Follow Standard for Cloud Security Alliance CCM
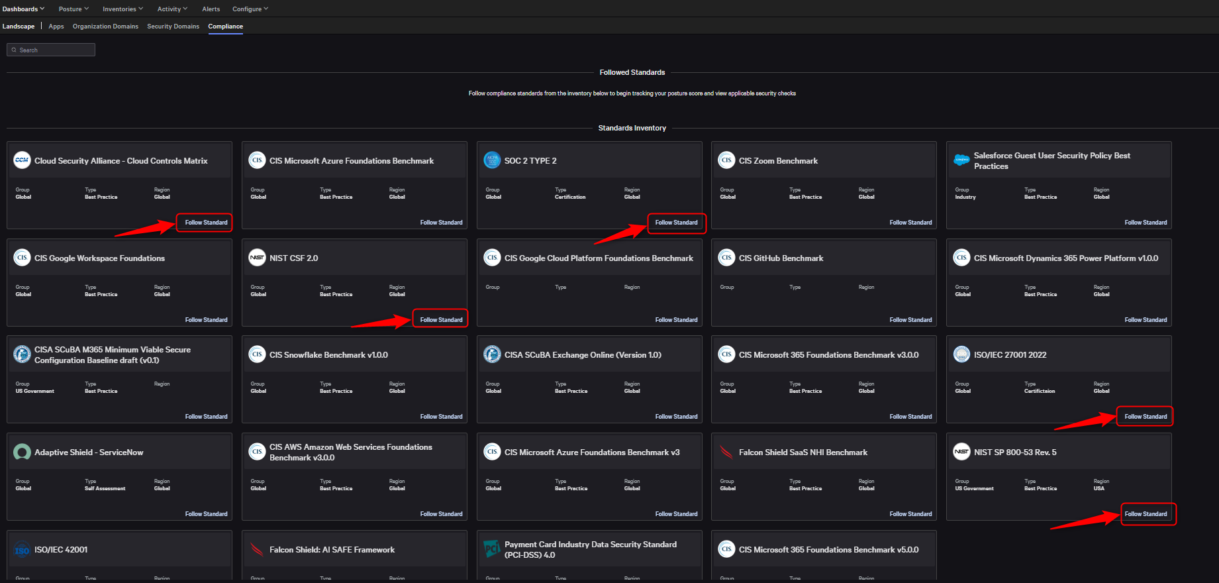1219x583 pixels. tap(206, 223)
